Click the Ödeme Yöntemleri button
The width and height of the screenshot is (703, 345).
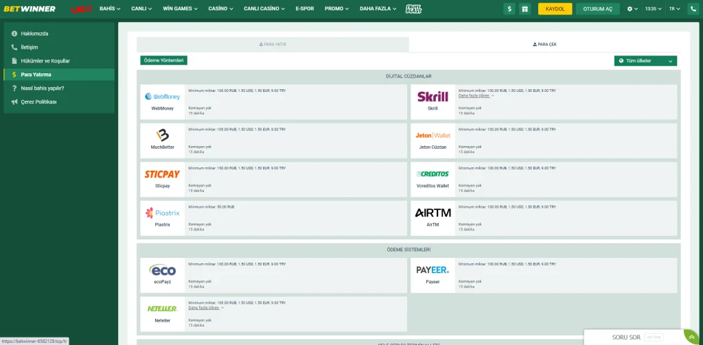(x=163, y=60)
